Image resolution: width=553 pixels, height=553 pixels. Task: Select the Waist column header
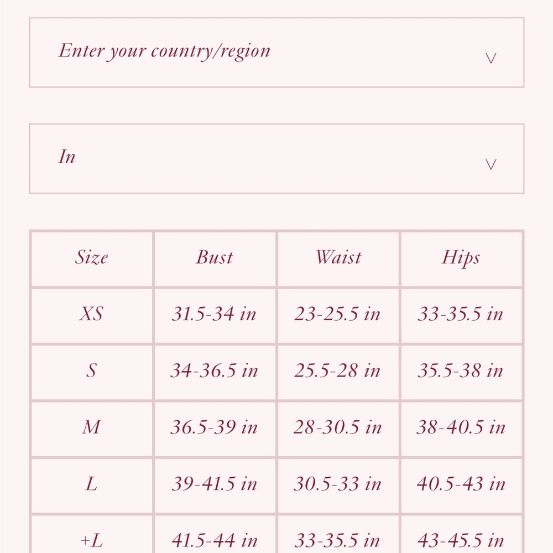(338, 258)
